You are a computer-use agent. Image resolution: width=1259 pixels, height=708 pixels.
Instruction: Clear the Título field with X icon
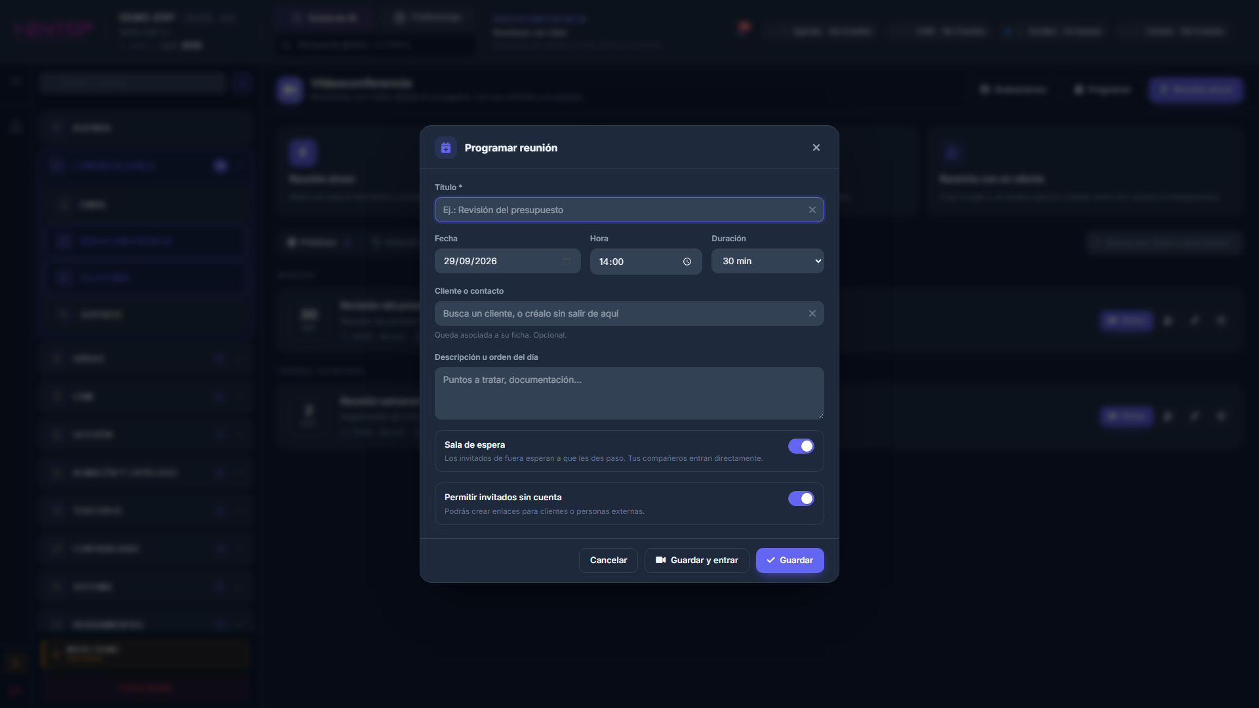pos(812,210)
